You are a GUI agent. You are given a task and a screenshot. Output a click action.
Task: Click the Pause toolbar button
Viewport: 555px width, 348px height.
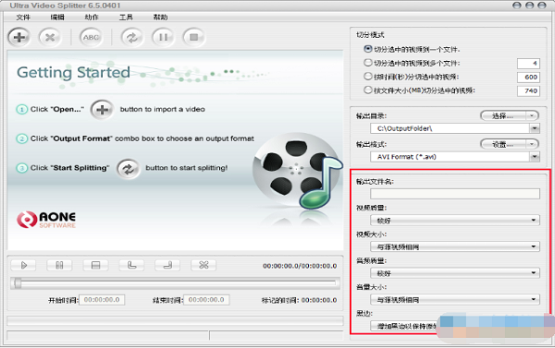pos(163,37)
